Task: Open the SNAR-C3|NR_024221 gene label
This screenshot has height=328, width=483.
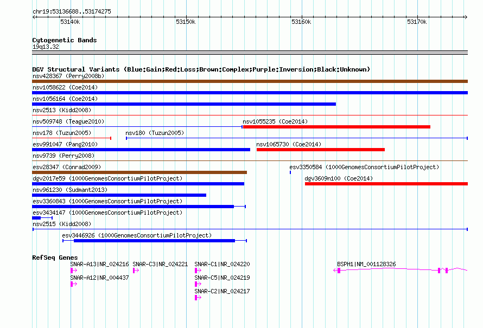Action: pos(160,265)
